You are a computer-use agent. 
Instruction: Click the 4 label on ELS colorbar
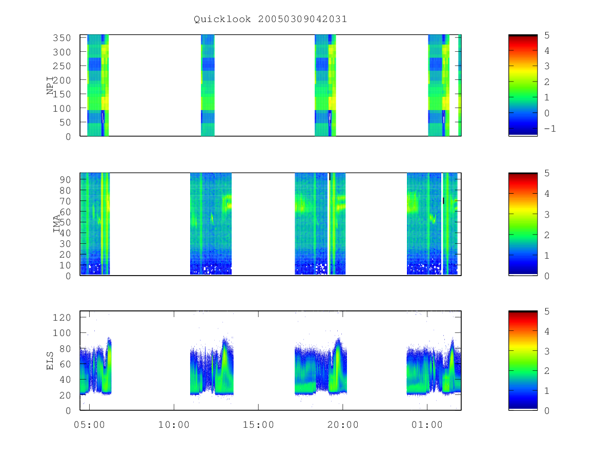pos(546,331)
